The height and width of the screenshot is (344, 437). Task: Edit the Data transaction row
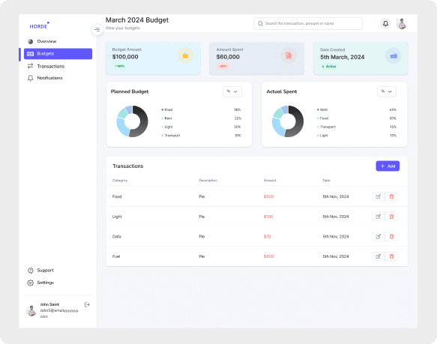tap(379, 236)
